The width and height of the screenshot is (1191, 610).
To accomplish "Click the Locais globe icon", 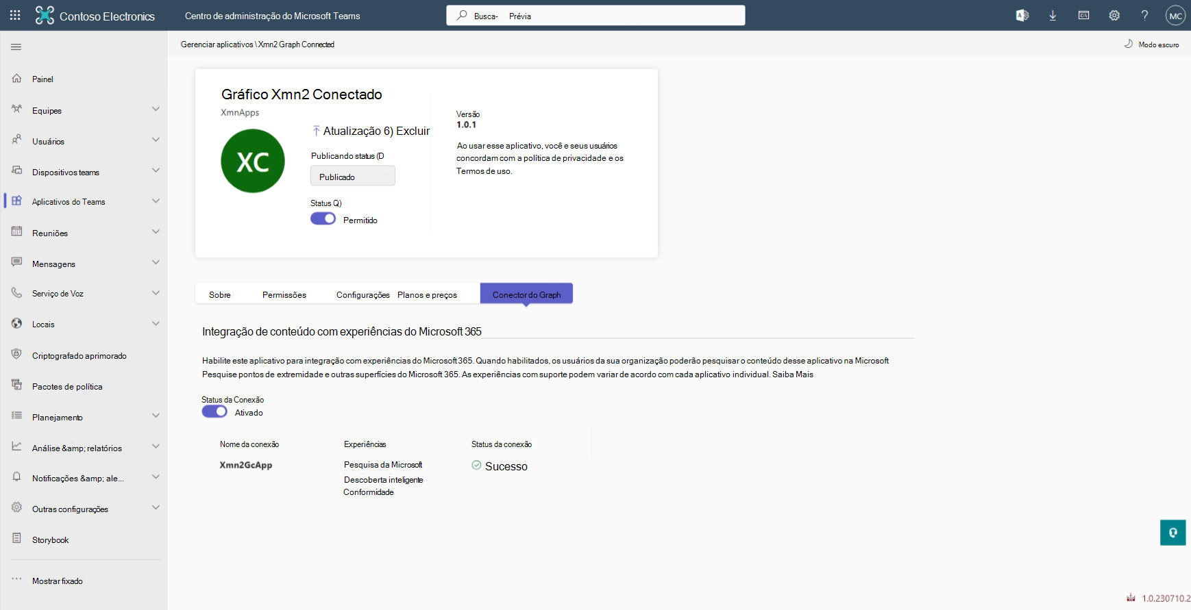I will click(x=17, y=324).
